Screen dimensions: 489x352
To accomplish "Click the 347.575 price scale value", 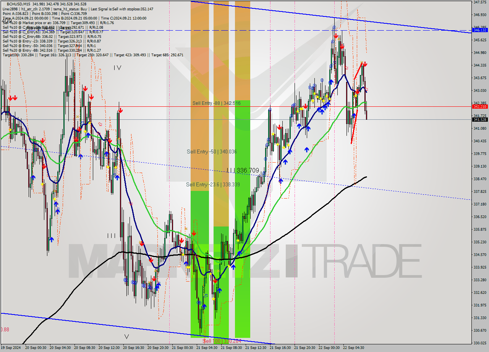I will pyautogui.click(x=479, y=2).
